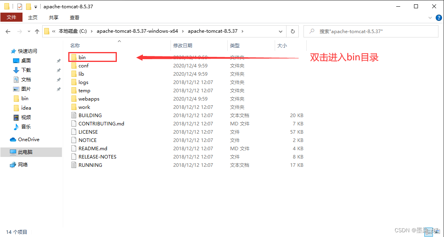Image resolution: width=444 pixels, height=237 pixels.
Task: Select 网络 in the navigation pane
Action: 23,164
